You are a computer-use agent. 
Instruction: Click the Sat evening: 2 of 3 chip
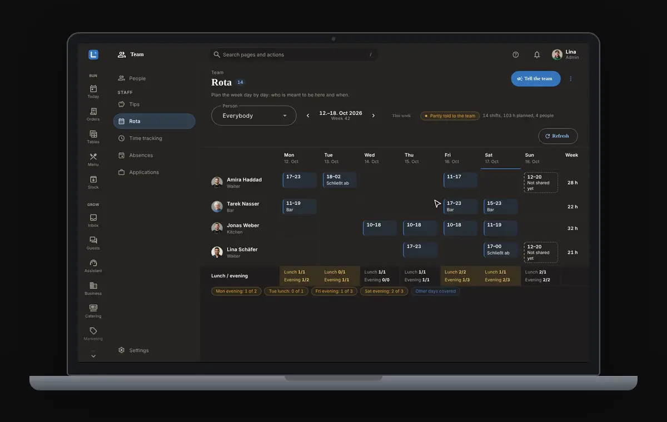coord(384,291)
